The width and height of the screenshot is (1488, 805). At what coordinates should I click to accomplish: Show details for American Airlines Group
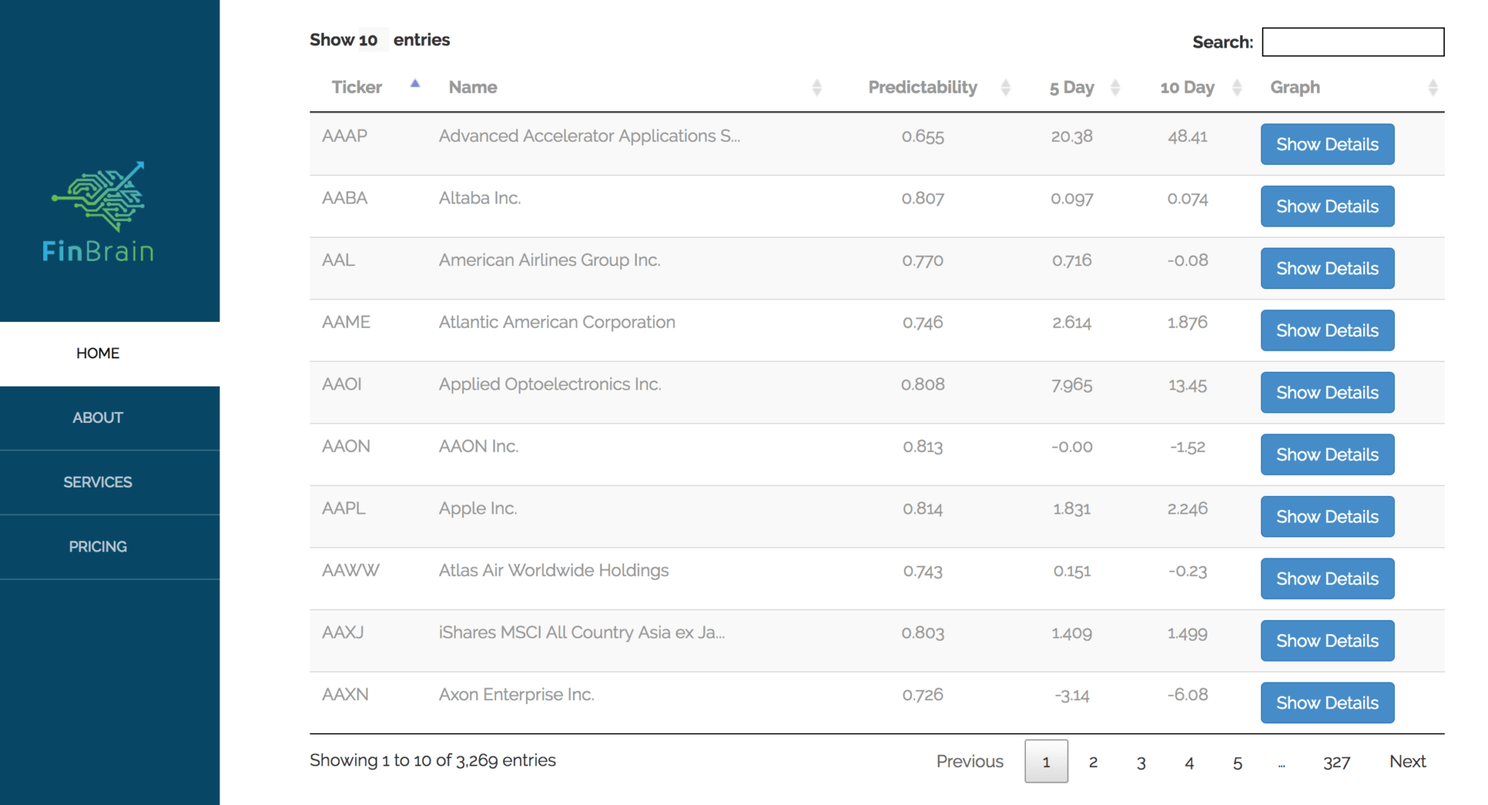[1327, 268]
